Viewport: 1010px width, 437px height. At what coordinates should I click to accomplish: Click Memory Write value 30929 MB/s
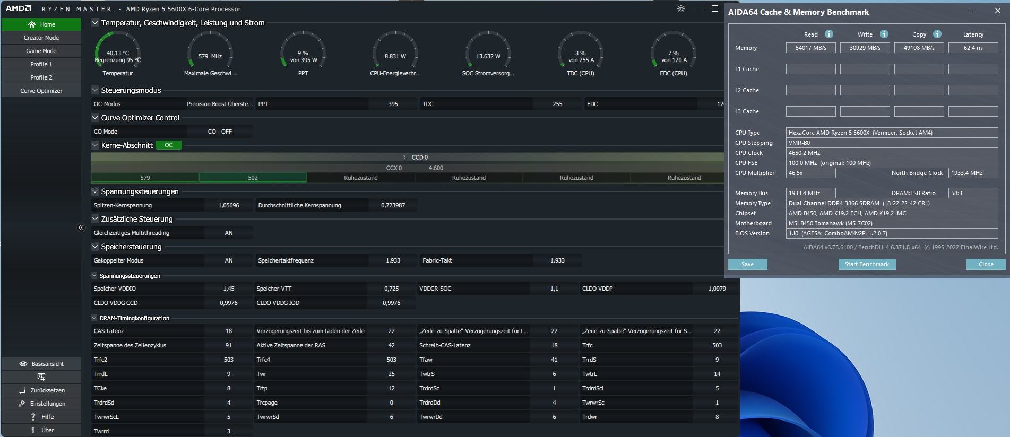[865, 48]
